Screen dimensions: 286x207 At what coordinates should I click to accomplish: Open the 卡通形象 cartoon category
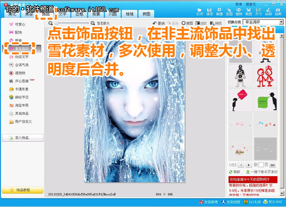pos(19,89)
